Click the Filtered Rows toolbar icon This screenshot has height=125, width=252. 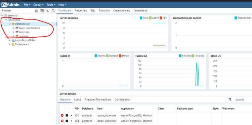(48, 11)
